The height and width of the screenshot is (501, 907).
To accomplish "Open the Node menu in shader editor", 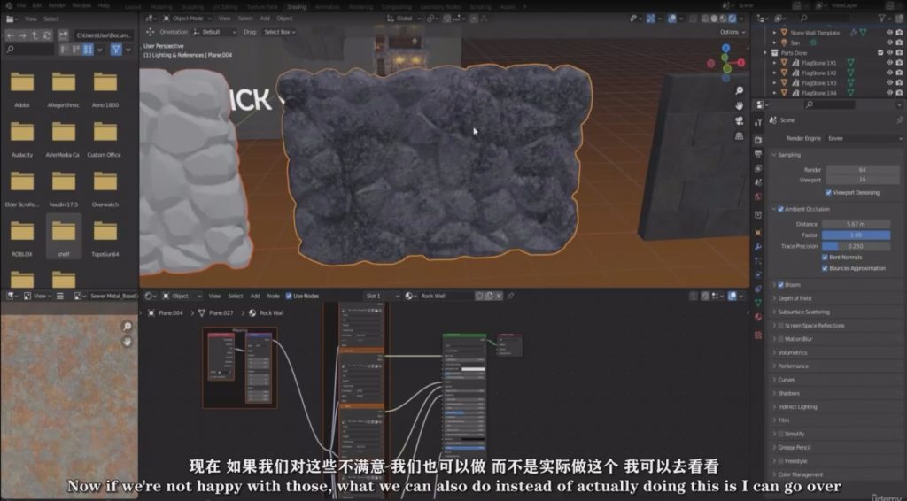I will [273, 296].
